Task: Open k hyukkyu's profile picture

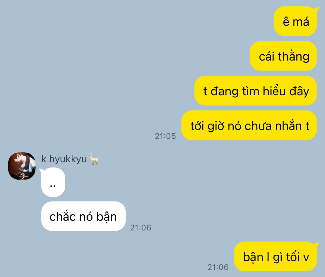Action: tap(22, 166)
